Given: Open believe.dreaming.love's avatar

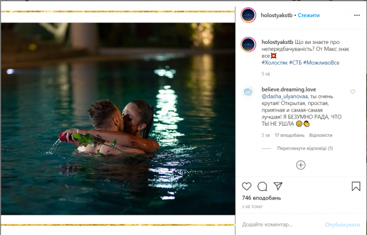Looking at the screenshot, I should click(x=248, y=92).
